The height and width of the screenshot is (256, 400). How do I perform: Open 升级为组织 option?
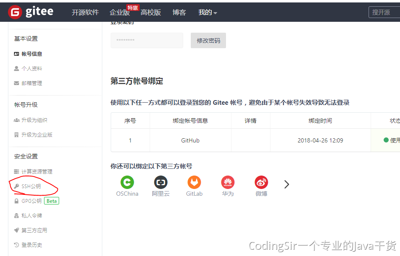(34, 120)
